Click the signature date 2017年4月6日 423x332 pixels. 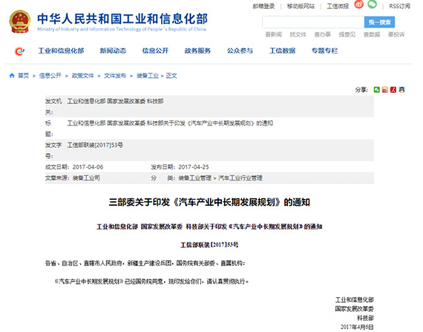357,327
